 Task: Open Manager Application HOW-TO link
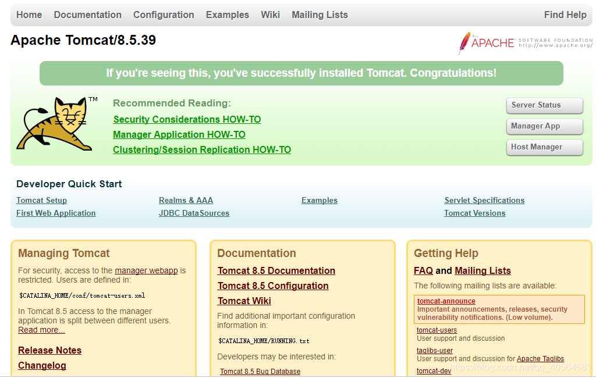coord(179,134)
